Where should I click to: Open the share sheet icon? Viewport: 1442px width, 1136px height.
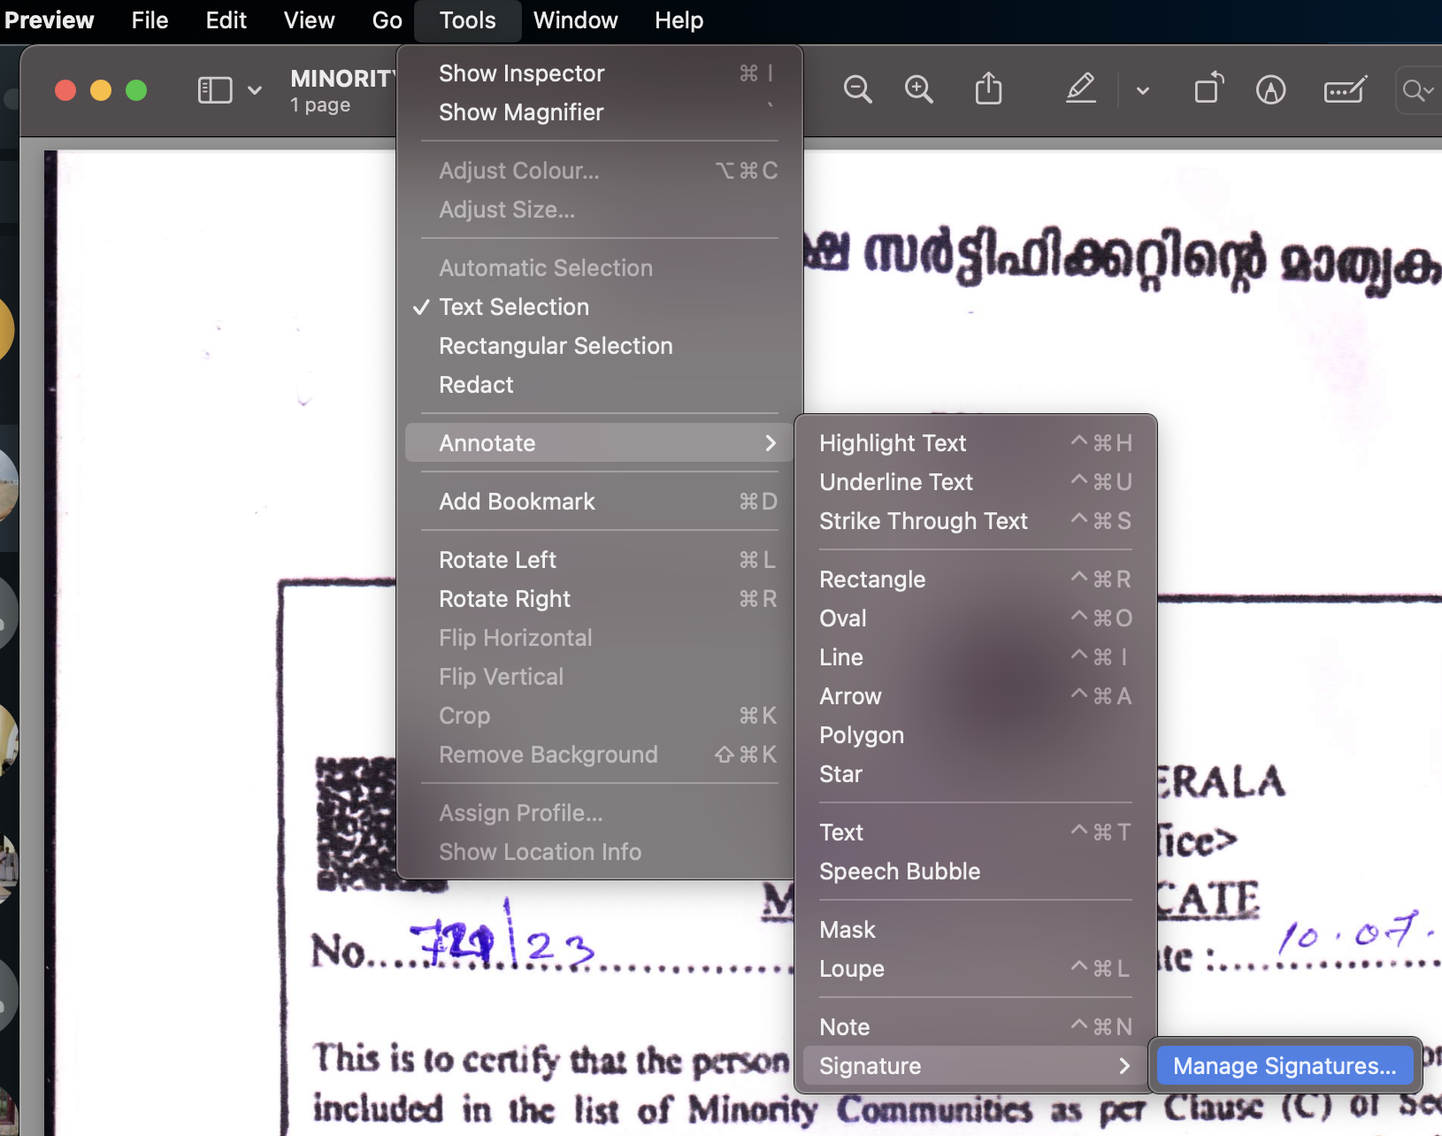(988, 89)
